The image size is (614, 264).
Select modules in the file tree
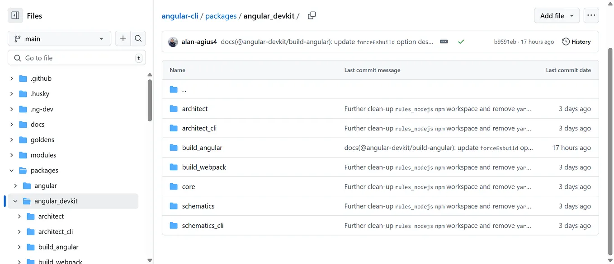click(x=43, y=155)
